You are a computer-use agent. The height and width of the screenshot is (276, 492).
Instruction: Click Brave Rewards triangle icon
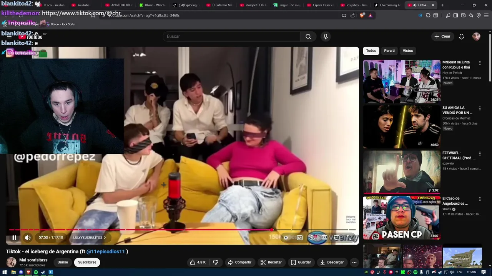370,15
